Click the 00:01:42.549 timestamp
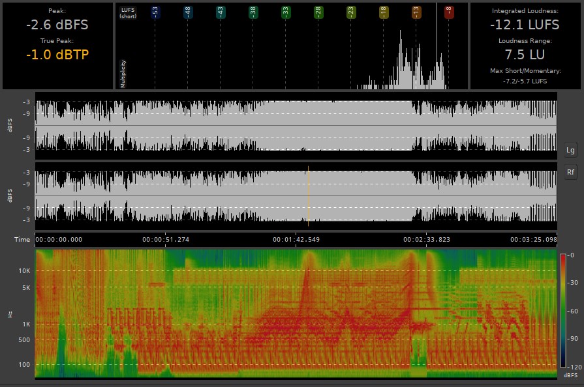584x387 pixels. tap(296, 239)
